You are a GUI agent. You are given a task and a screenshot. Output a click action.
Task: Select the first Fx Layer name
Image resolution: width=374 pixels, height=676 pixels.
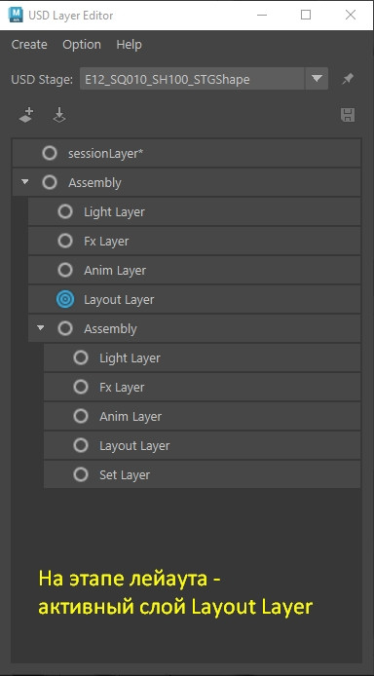(x=106, y=241)
